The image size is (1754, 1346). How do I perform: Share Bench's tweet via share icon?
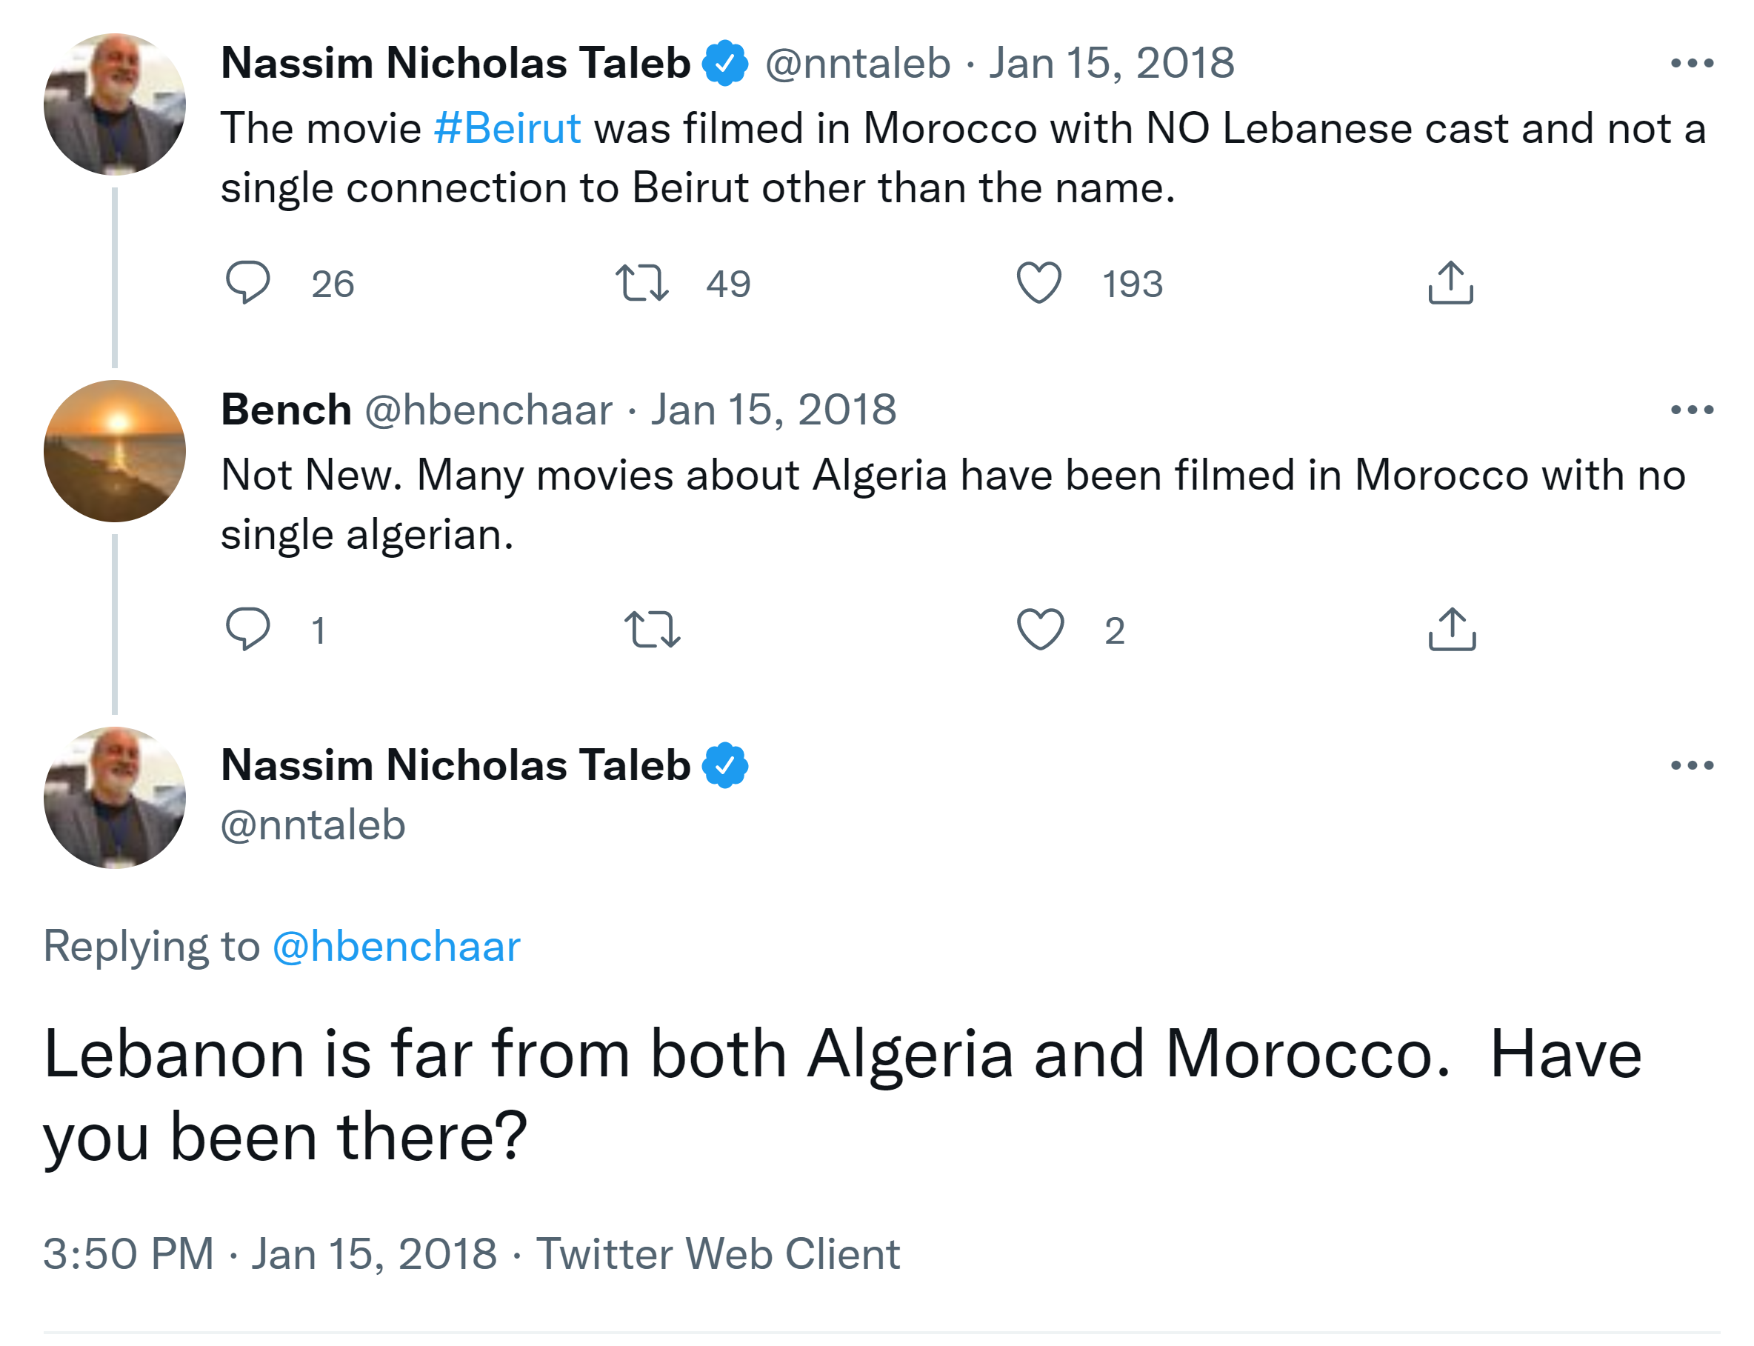pyautogui.click(x=1451, y=630)
